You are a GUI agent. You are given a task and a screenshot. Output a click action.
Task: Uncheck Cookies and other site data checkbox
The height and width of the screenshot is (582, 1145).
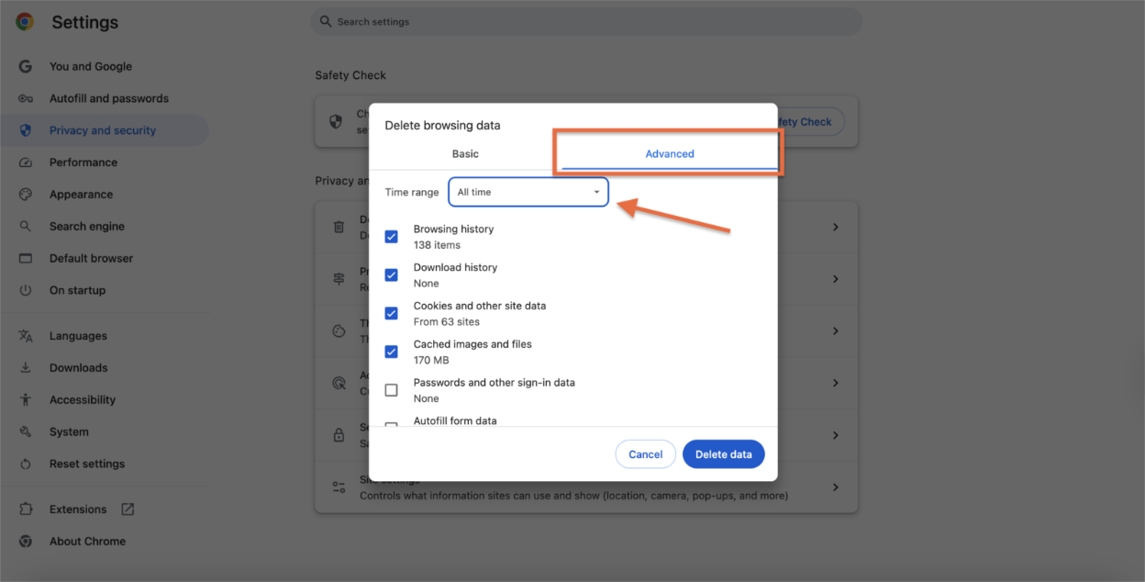pyautogui.click(x=392, y=313)
